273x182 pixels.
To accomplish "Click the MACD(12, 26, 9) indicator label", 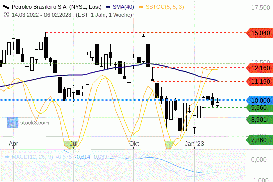I will click(x=32, y=157).
